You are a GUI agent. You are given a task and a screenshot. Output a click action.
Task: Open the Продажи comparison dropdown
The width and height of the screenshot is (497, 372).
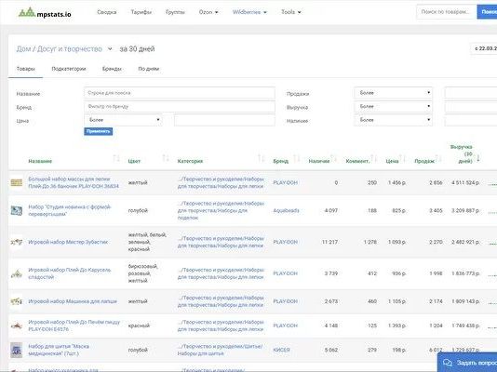393,93
